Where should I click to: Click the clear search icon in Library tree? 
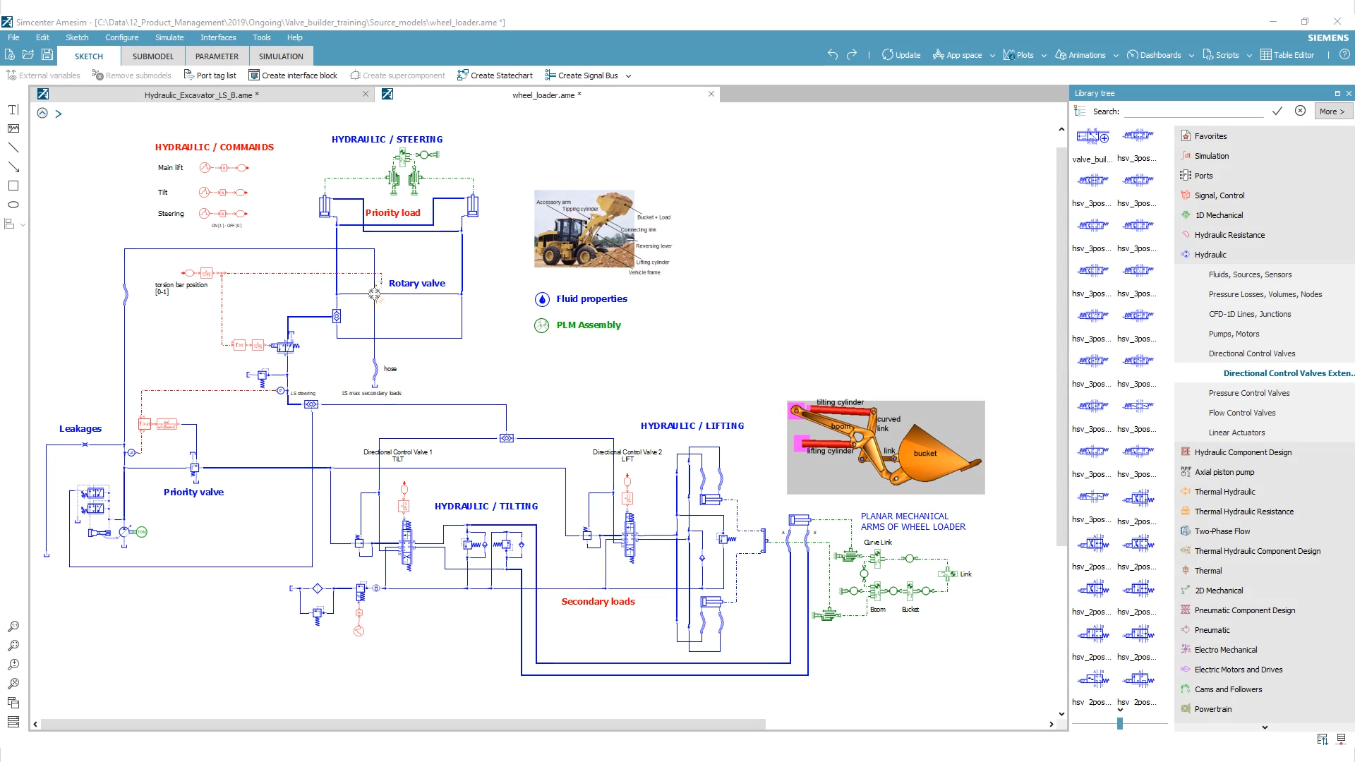(x=1301, y=111)
